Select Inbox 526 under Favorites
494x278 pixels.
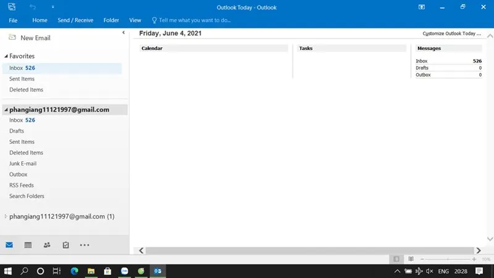coord(62,68)
